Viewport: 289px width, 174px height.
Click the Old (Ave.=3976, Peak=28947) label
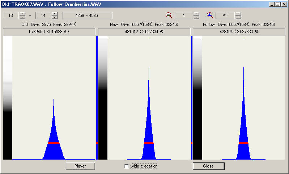pos(49,24)
